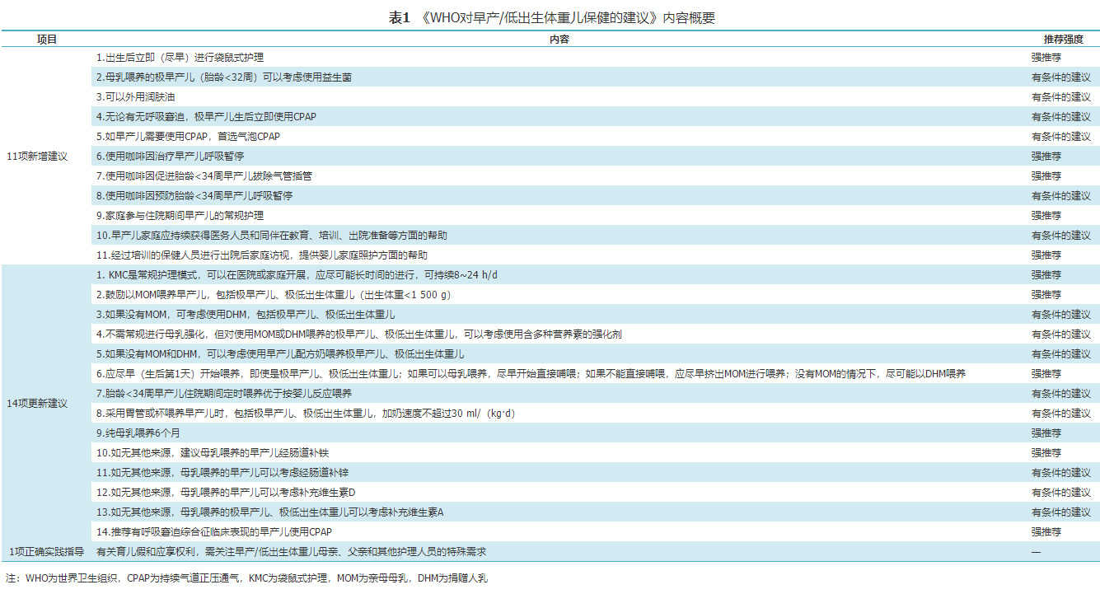Select the '14项更新建议' row label
1100x594 pixels.
[37, 404]
